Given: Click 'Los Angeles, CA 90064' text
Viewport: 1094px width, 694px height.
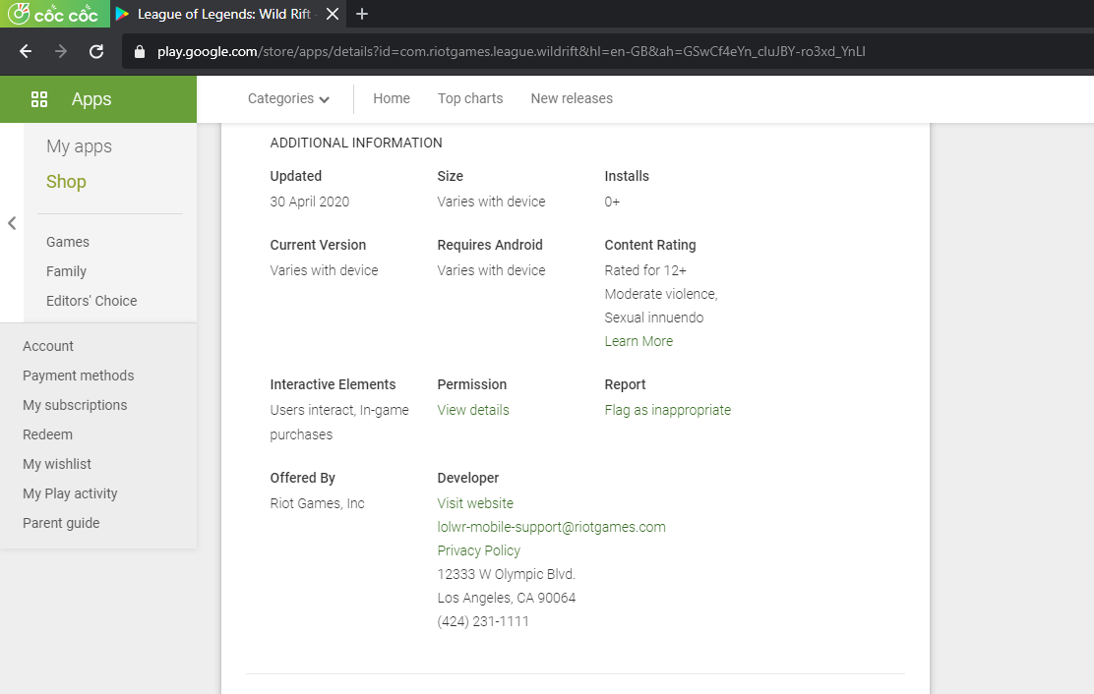Looking at the screenshot, I should 507,598.
